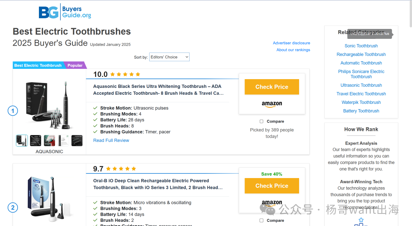Click the Amazon logo under Aquasonic listing
Image resolution: width=412 pixels, height=226 pixels.
(x=272, y=104)
